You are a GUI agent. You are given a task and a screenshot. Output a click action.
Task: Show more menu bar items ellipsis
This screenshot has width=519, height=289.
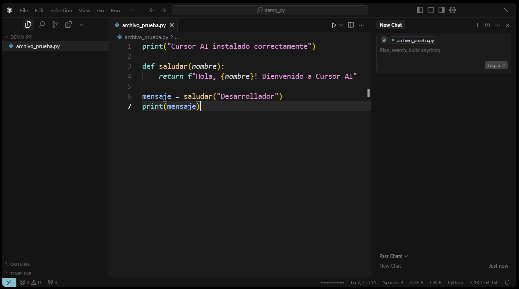132,10
